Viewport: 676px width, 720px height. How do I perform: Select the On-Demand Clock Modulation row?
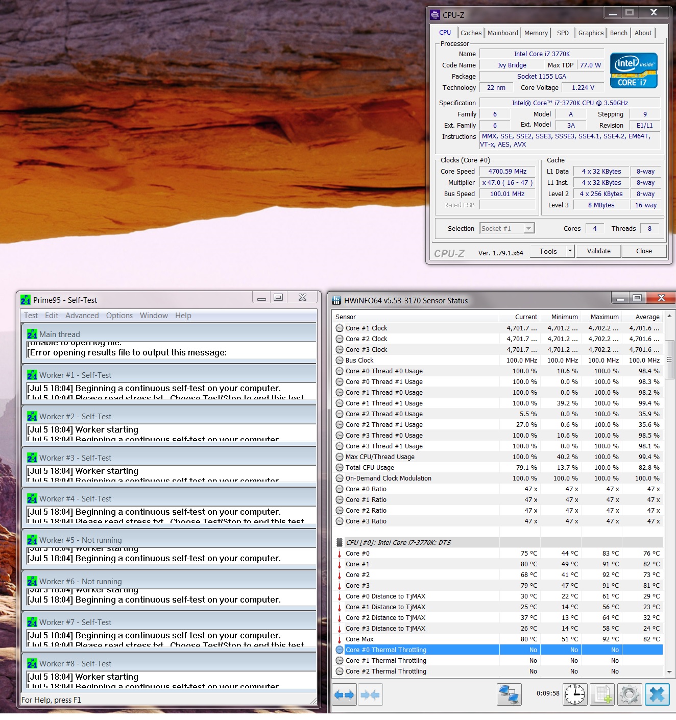tap(498, 478)
